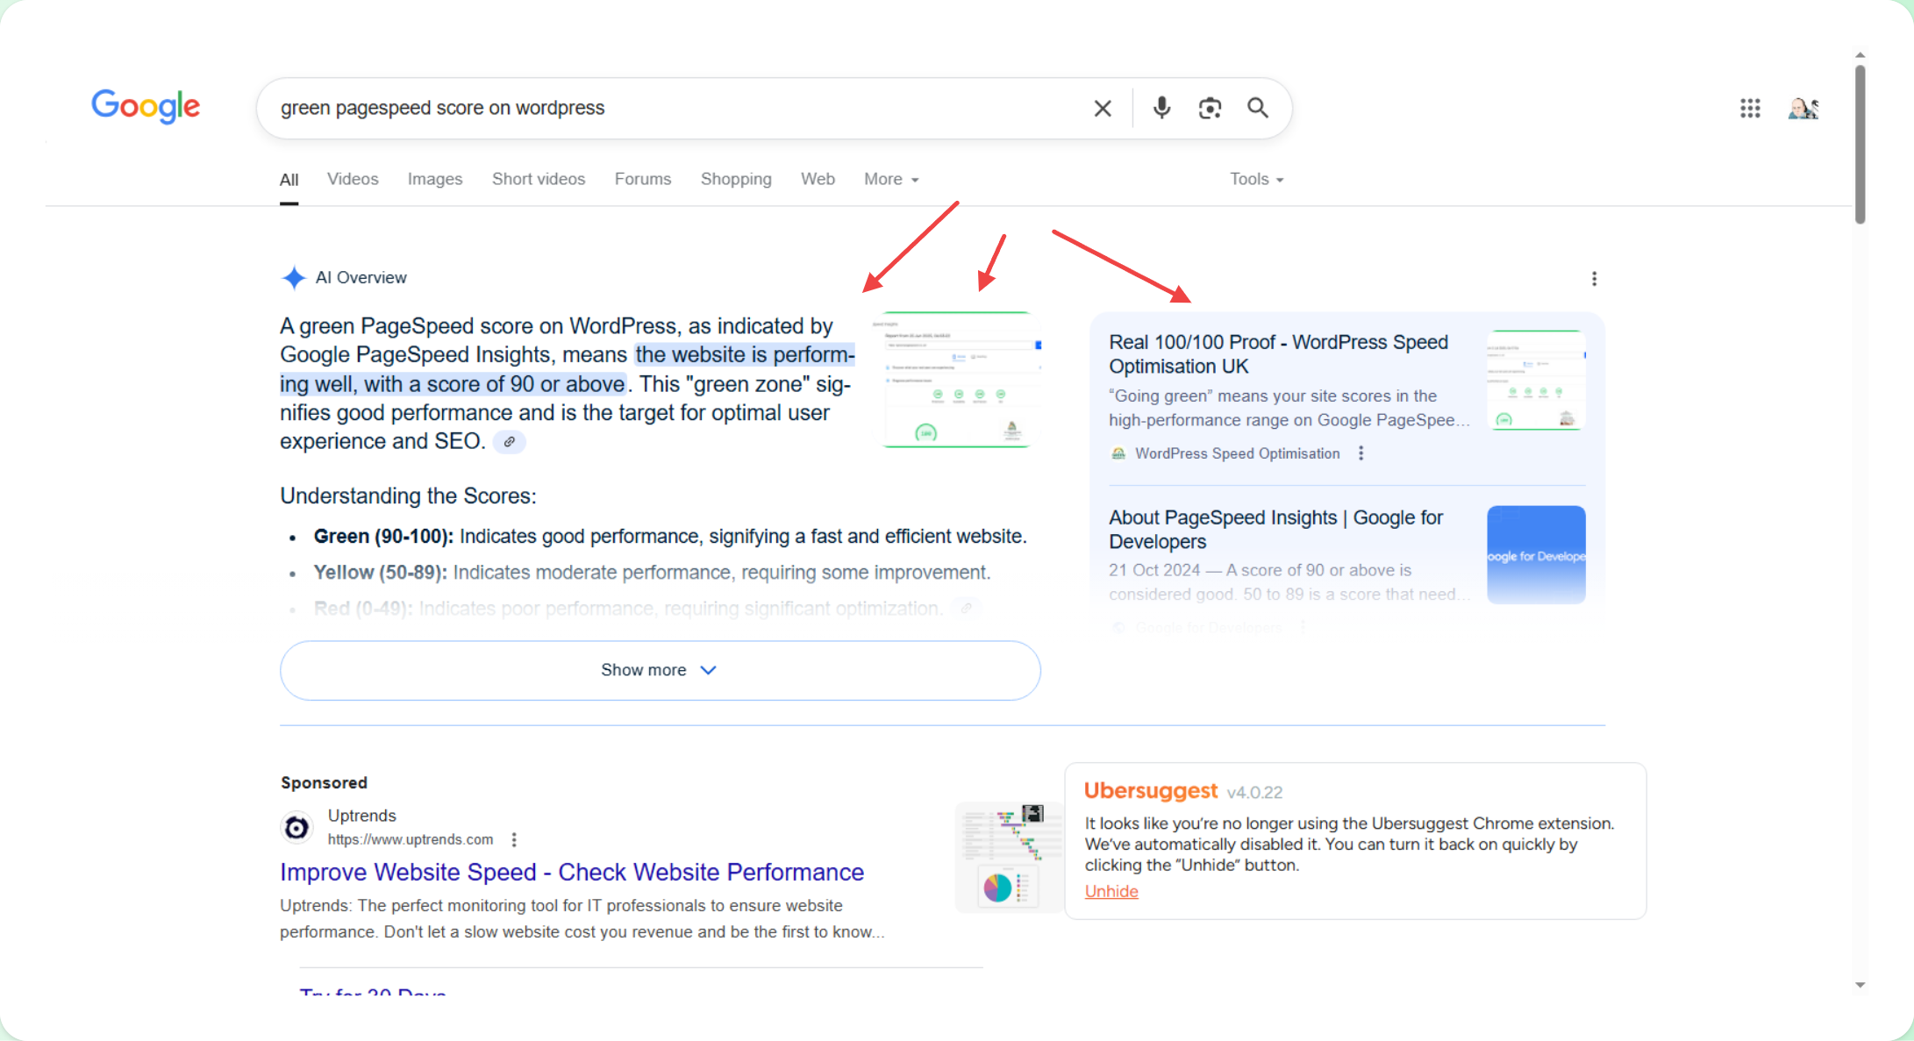This screenshot has height=1041, width=1914.
Task: Click the 'Uptrends' advertiser name
Action: point(361,816)
